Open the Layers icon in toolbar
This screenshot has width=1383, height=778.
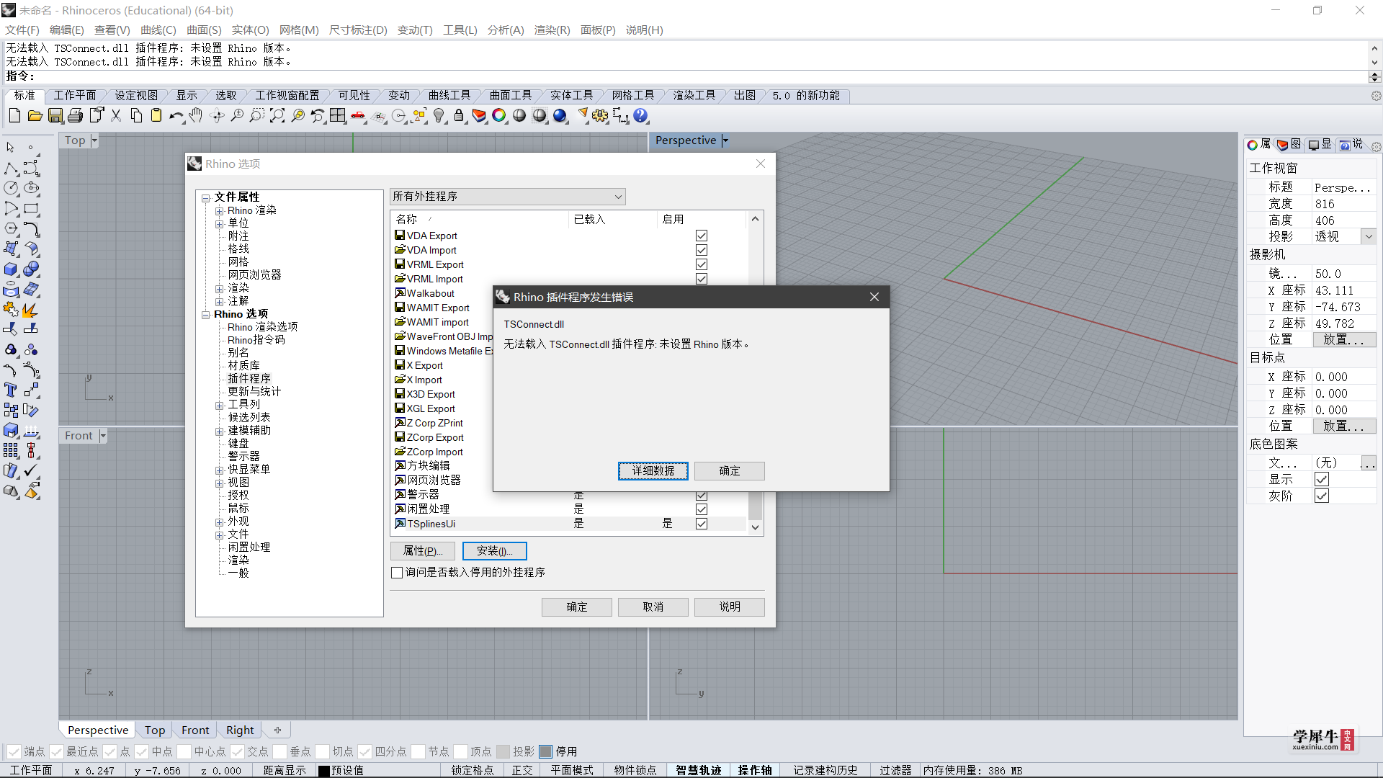[479, 115]
